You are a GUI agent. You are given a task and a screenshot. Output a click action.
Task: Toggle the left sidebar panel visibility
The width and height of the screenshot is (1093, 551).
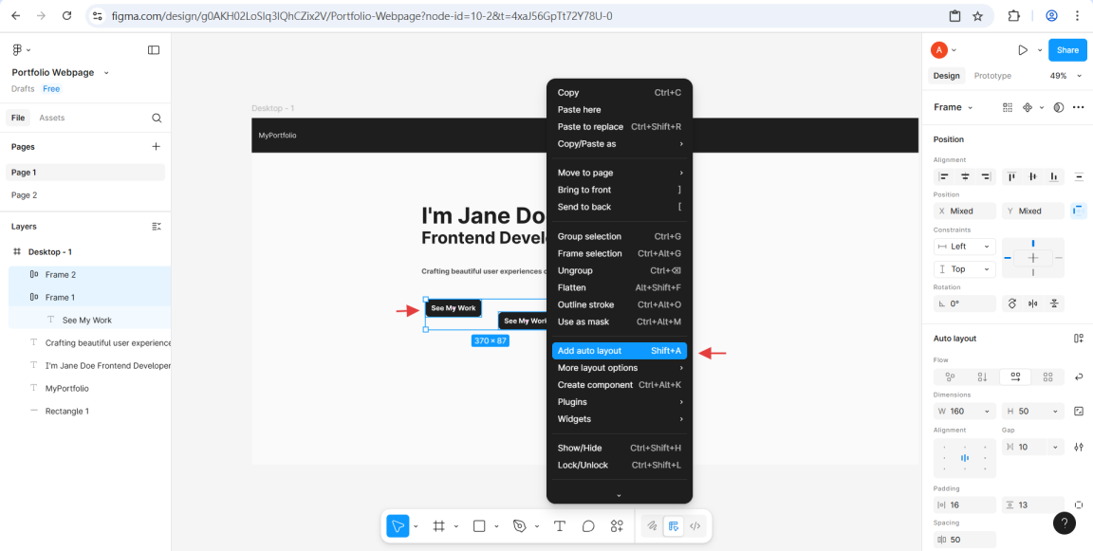[x=154, y=50]
